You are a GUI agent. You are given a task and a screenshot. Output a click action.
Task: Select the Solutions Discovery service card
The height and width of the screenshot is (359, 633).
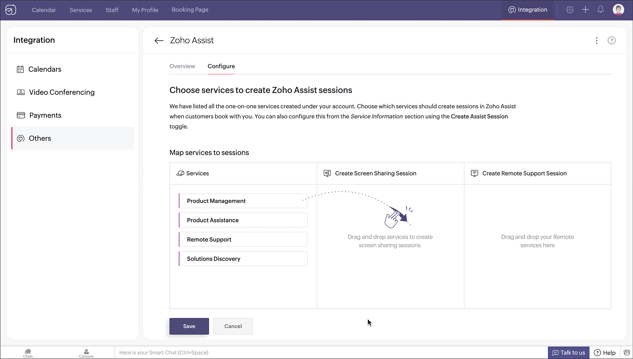tap(243, 259)
